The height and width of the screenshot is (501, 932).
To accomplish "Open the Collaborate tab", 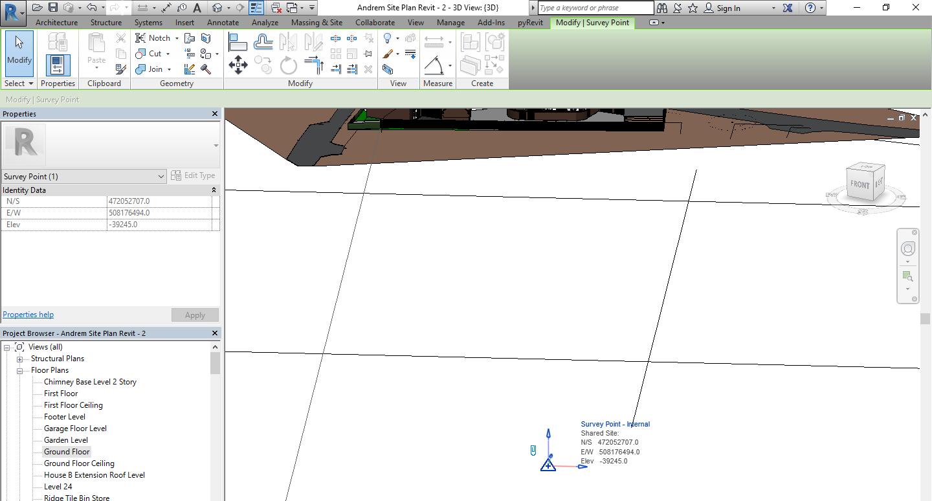I will coord(375,23).
